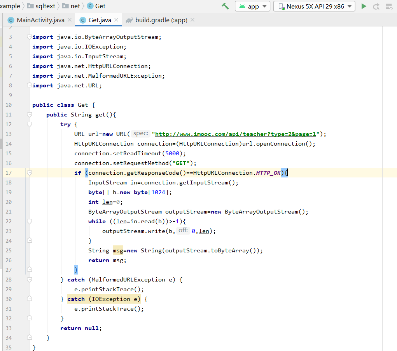Click the Get.java tab's class file icon

[x=83, y=20]
